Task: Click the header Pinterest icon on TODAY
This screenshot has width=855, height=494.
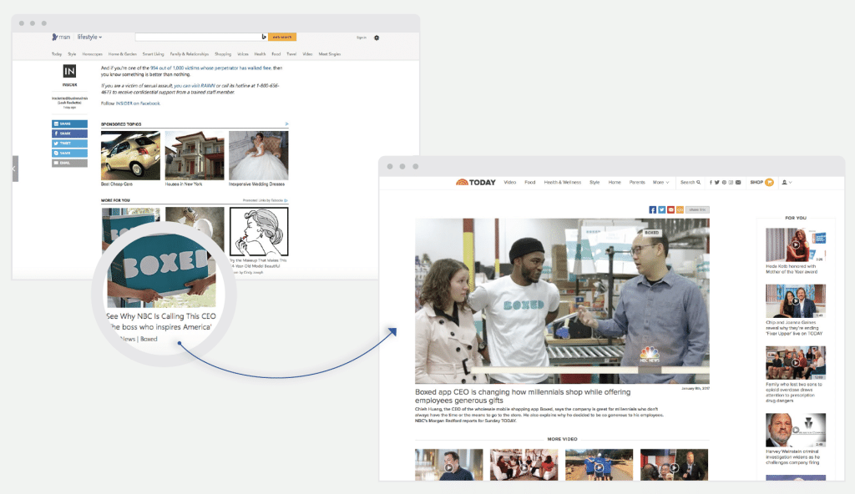Action: (x=724, y=182)
